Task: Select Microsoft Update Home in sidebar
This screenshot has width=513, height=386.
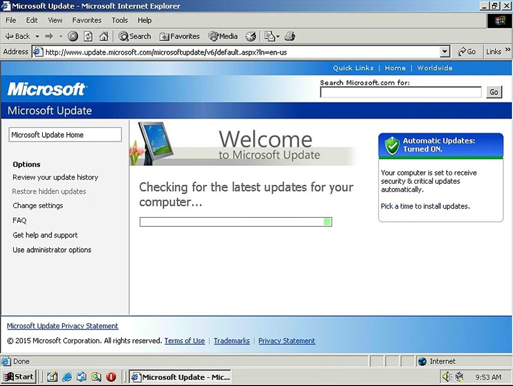Action: (65, 135)
